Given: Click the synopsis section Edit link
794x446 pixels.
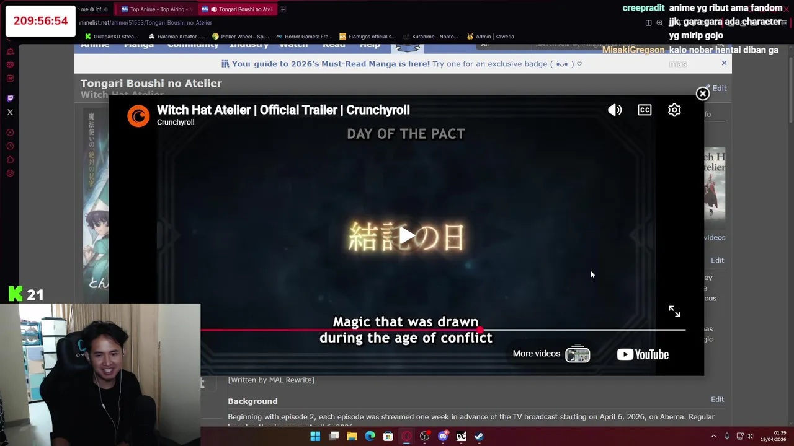Looking at the screenshot, I should (717, 260).
